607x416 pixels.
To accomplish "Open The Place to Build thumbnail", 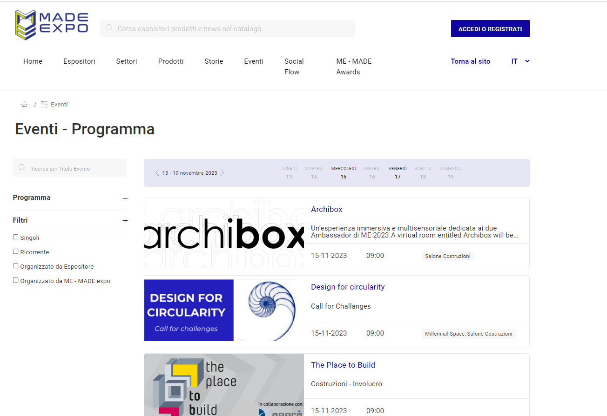I will (224, 385).
